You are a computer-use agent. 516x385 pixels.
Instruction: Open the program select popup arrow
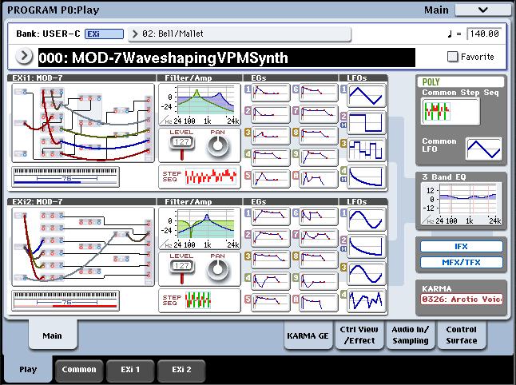pos(24,56)
